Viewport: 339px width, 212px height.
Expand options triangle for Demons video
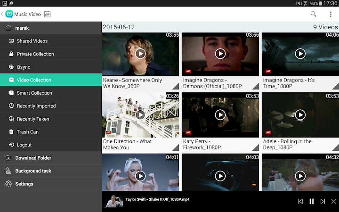click(256, 87)
